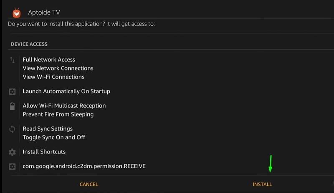The image size is (334, 193).
Task: Choose CANCEL to abort installation
Action: click(x=89, y=184)
